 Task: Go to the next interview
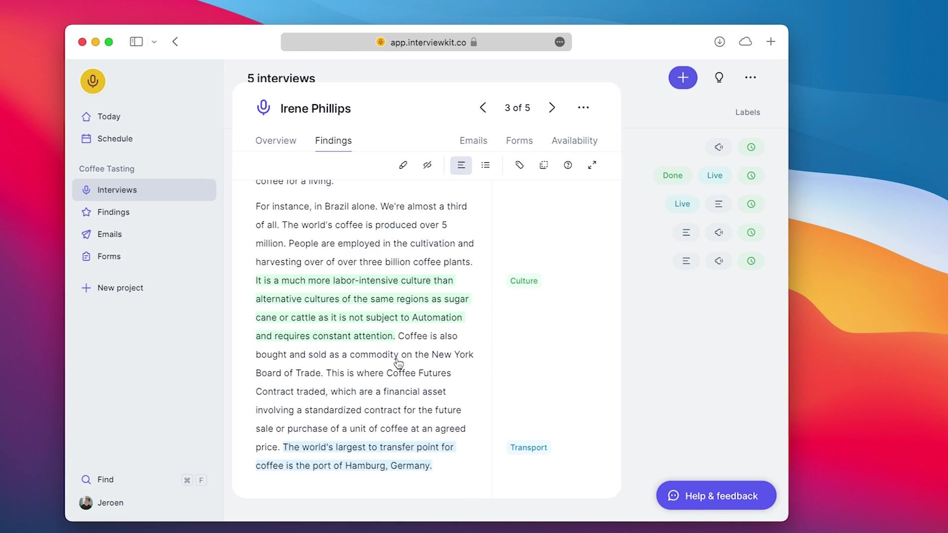click(x=552, y=108)
